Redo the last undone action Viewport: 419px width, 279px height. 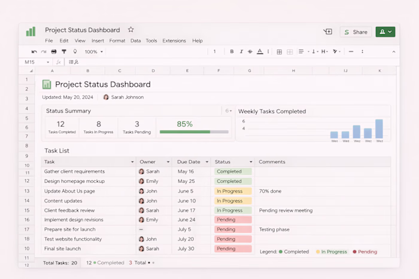44,51
